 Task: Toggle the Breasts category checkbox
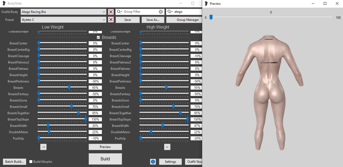(98, 38)
